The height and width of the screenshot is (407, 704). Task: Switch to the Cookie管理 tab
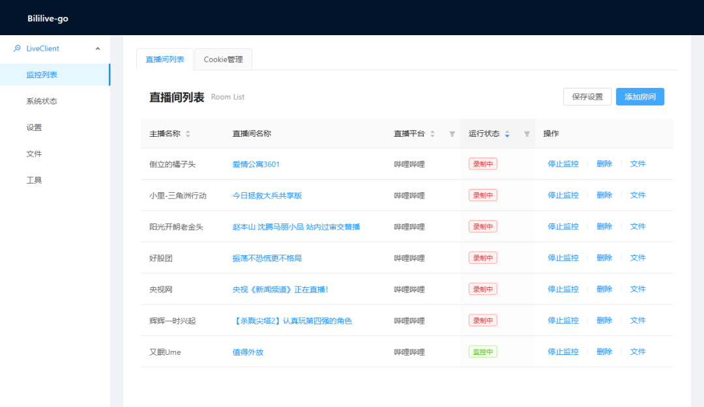[223, 59]
